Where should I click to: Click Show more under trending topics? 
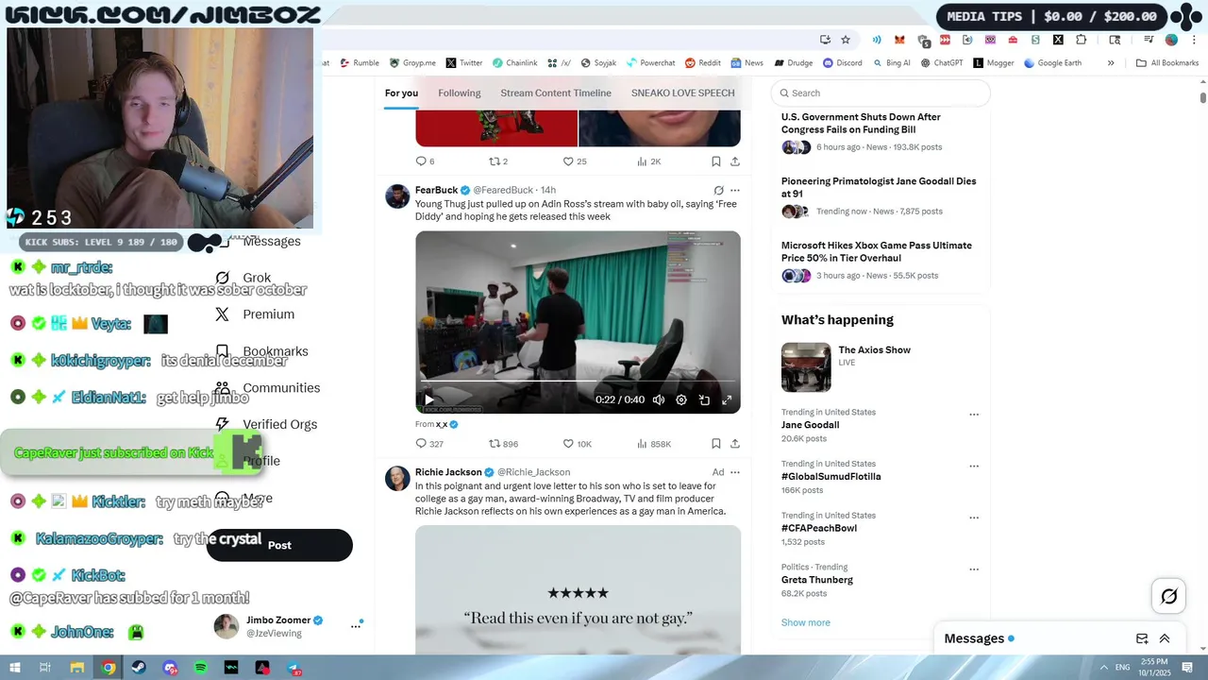click(x=806, y=622)
